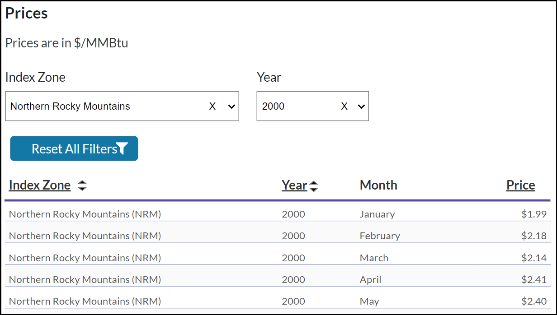
Task: Click the Month column header
Action: click(378, 185)
